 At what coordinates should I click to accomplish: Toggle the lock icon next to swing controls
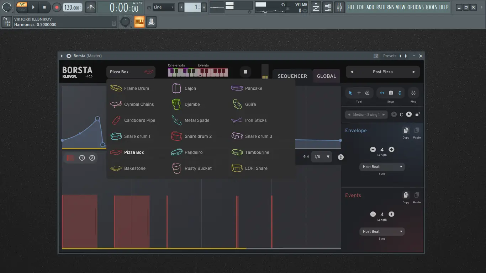418,114
